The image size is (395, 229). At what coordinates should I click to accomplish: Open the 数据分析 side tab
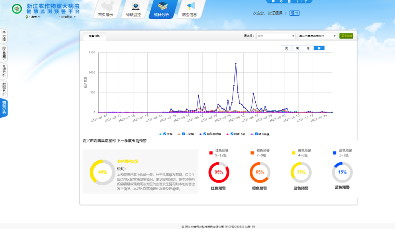pos(4,89)
